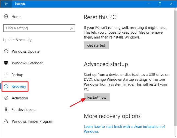Image resolution: width=177 pixels, height=138 pixels.
Task: Click the Activation checkmark circle icon
Action: point(6,98)
